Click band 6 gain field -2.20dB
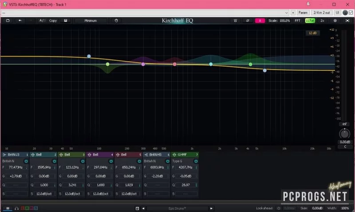This screenshot has height=212, width=355. [x=157, y=176]
